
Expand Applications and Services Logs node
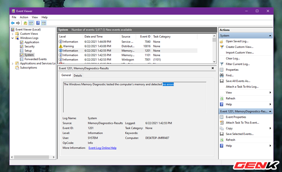click(12, 63)
